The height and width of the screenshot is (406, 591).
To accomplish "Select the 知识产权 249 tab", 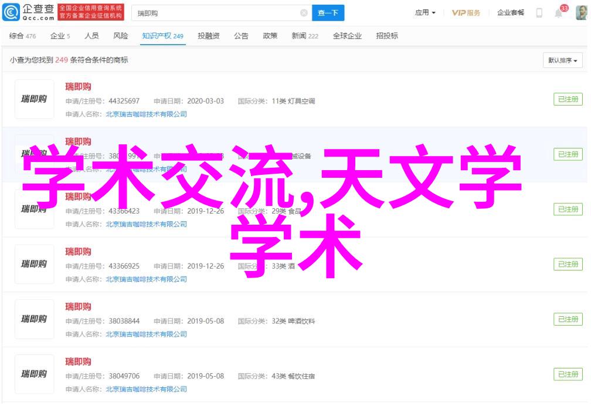I will 163,36.
